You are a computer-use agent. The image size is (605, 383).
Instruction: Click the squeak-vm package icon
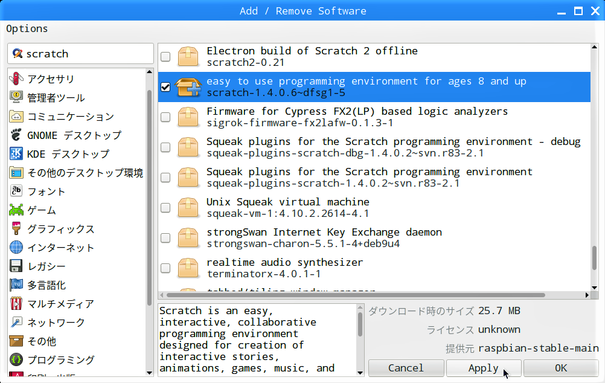point(188,208)
